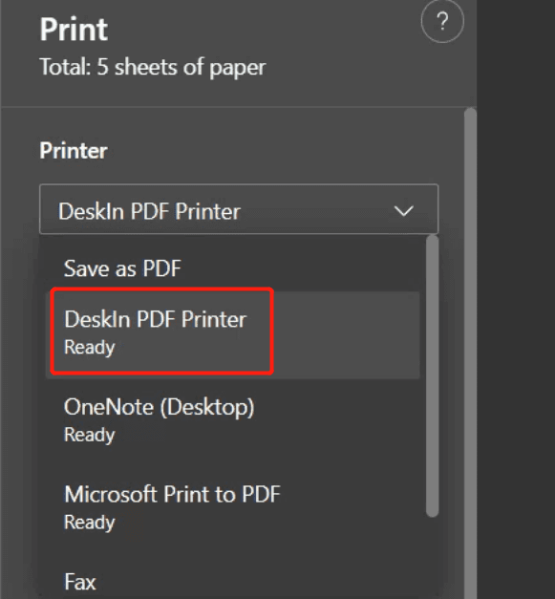The width and height of the screenshot is (555, 599).
Task: Select OneNote (Desktop) printer option
Action: click(232, 420)
